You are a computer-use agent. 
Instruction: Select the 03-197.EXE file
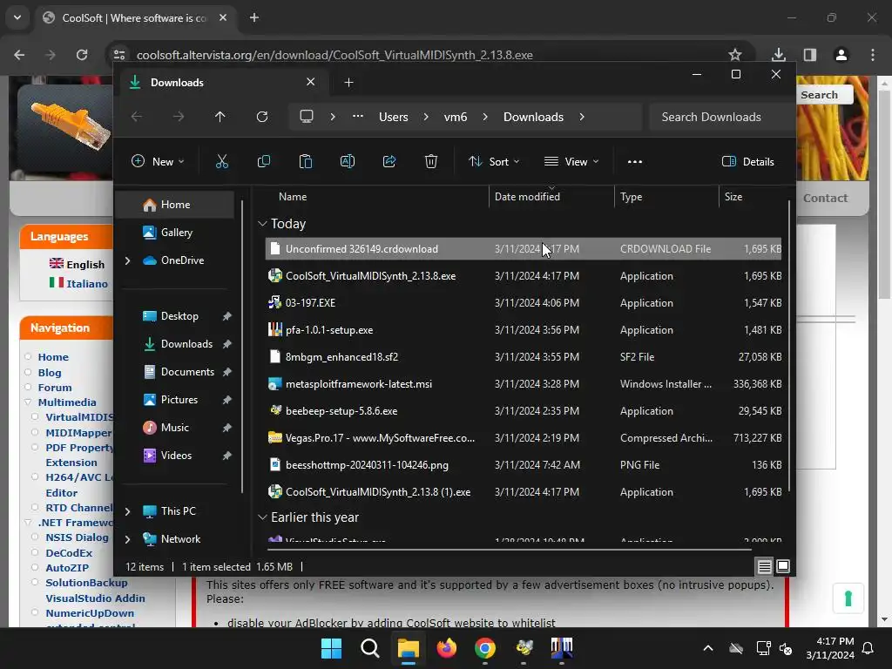(524, 302)
